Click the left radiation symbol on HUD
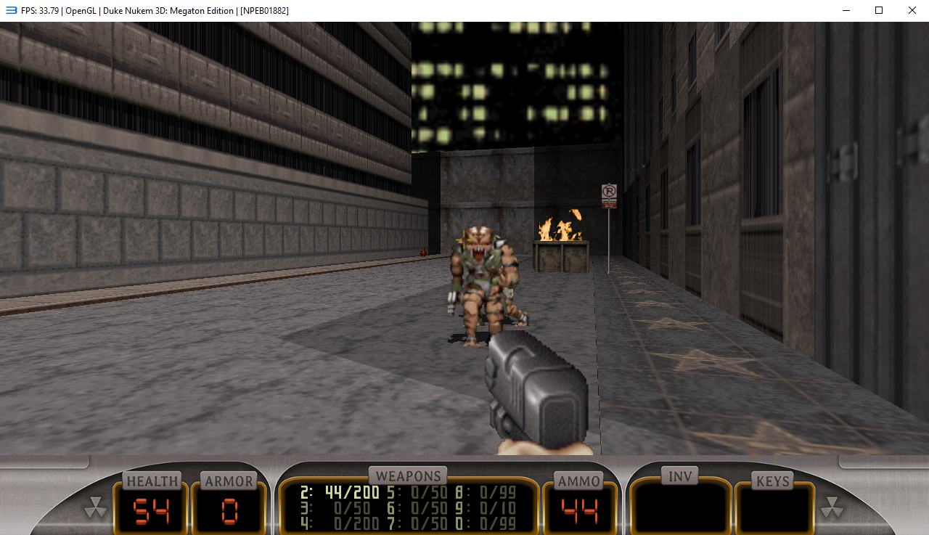 (x=95, y=507)
